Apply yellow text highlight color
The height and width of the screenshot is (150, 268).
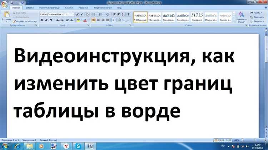(x=79, y=20)
